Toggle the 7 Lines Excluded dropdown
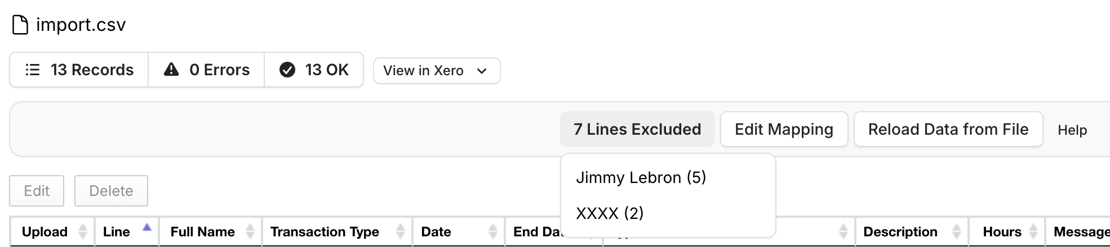The height and width of the screenshot is (247, 1110). click(637, 129)
